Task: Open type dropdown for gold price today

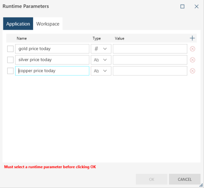Action: pos(101,49)
